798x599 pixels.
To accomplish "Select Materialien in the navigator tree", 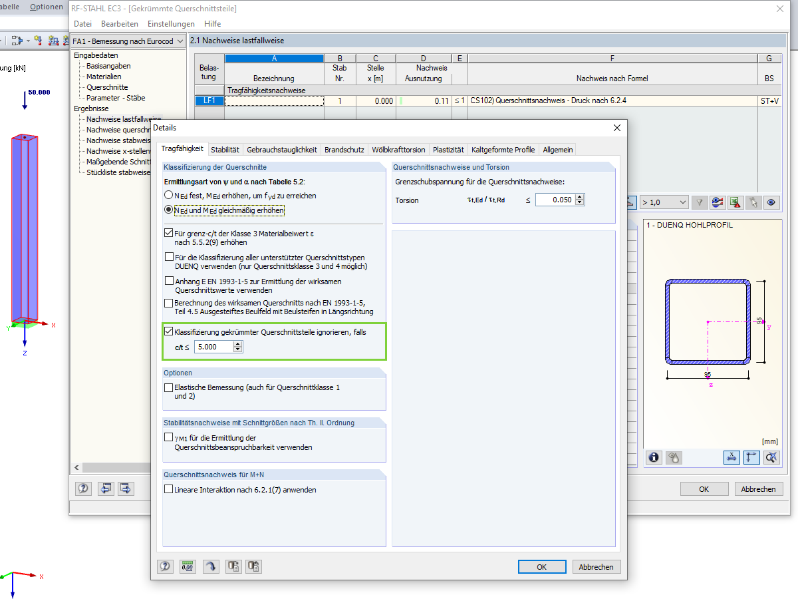I will tap(104, 77).
